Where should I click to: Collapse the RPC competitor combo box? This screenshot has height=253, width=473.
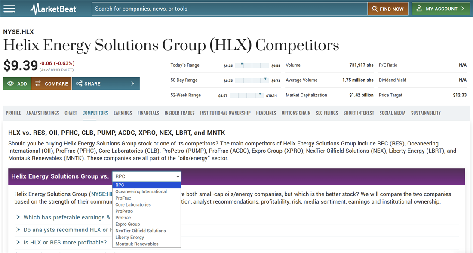coord(146,176)
